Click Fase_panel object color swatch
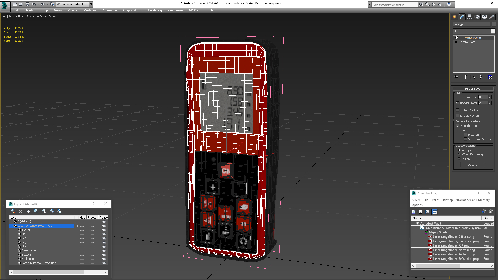The width and height of the screenshot is (498, 280). tap(494, 24)
